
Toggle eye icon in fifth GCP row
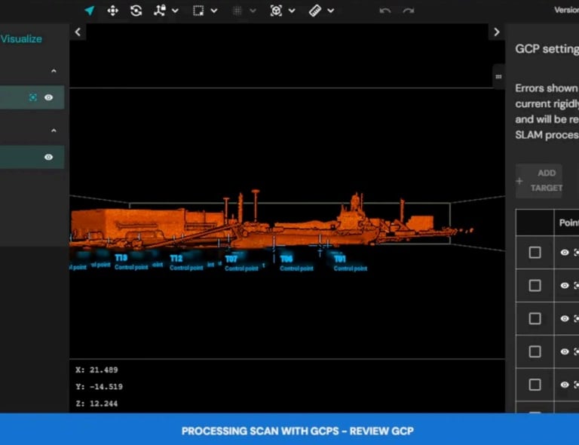click(x=564, y=385)
